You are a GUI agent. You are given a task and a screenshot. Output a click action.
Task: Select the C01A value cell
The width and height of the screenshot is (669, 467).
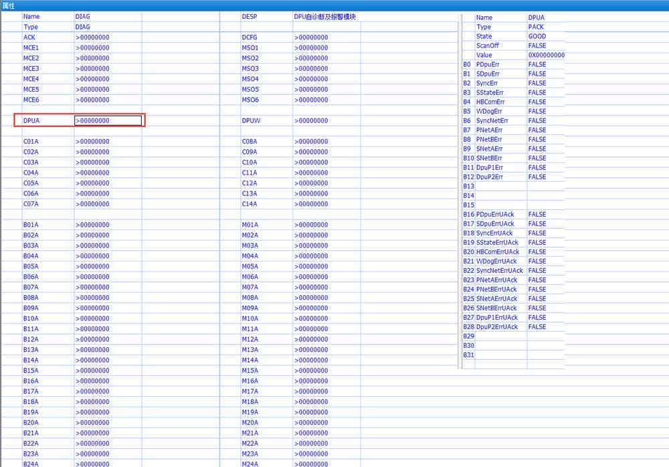[108, 141]
